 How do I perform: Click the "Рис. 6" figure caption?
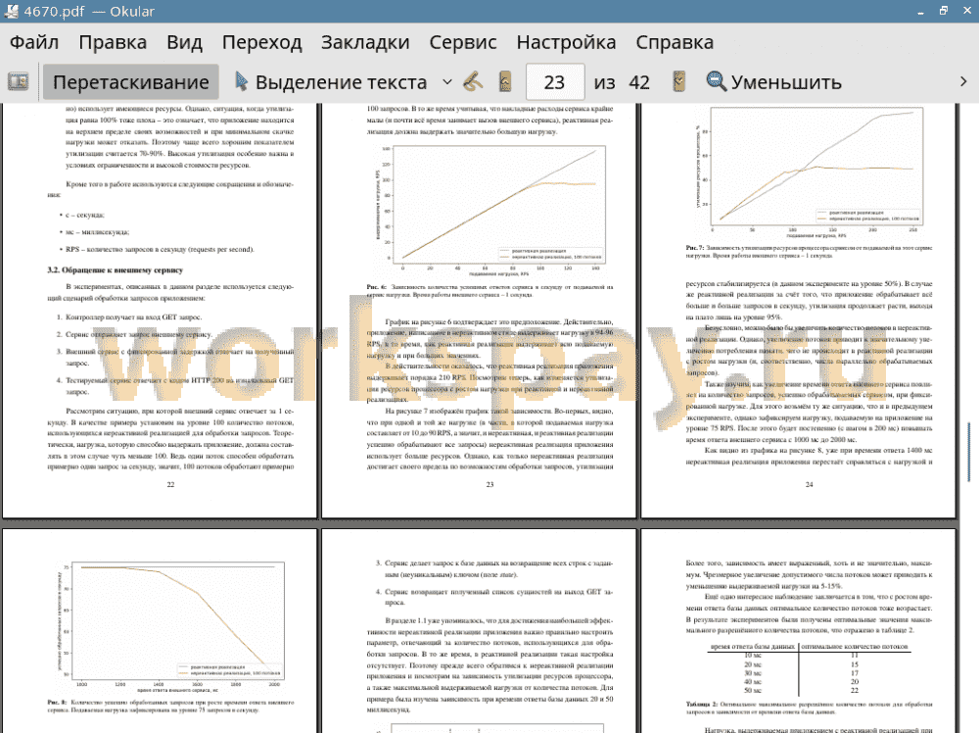(x=489, y=291)
